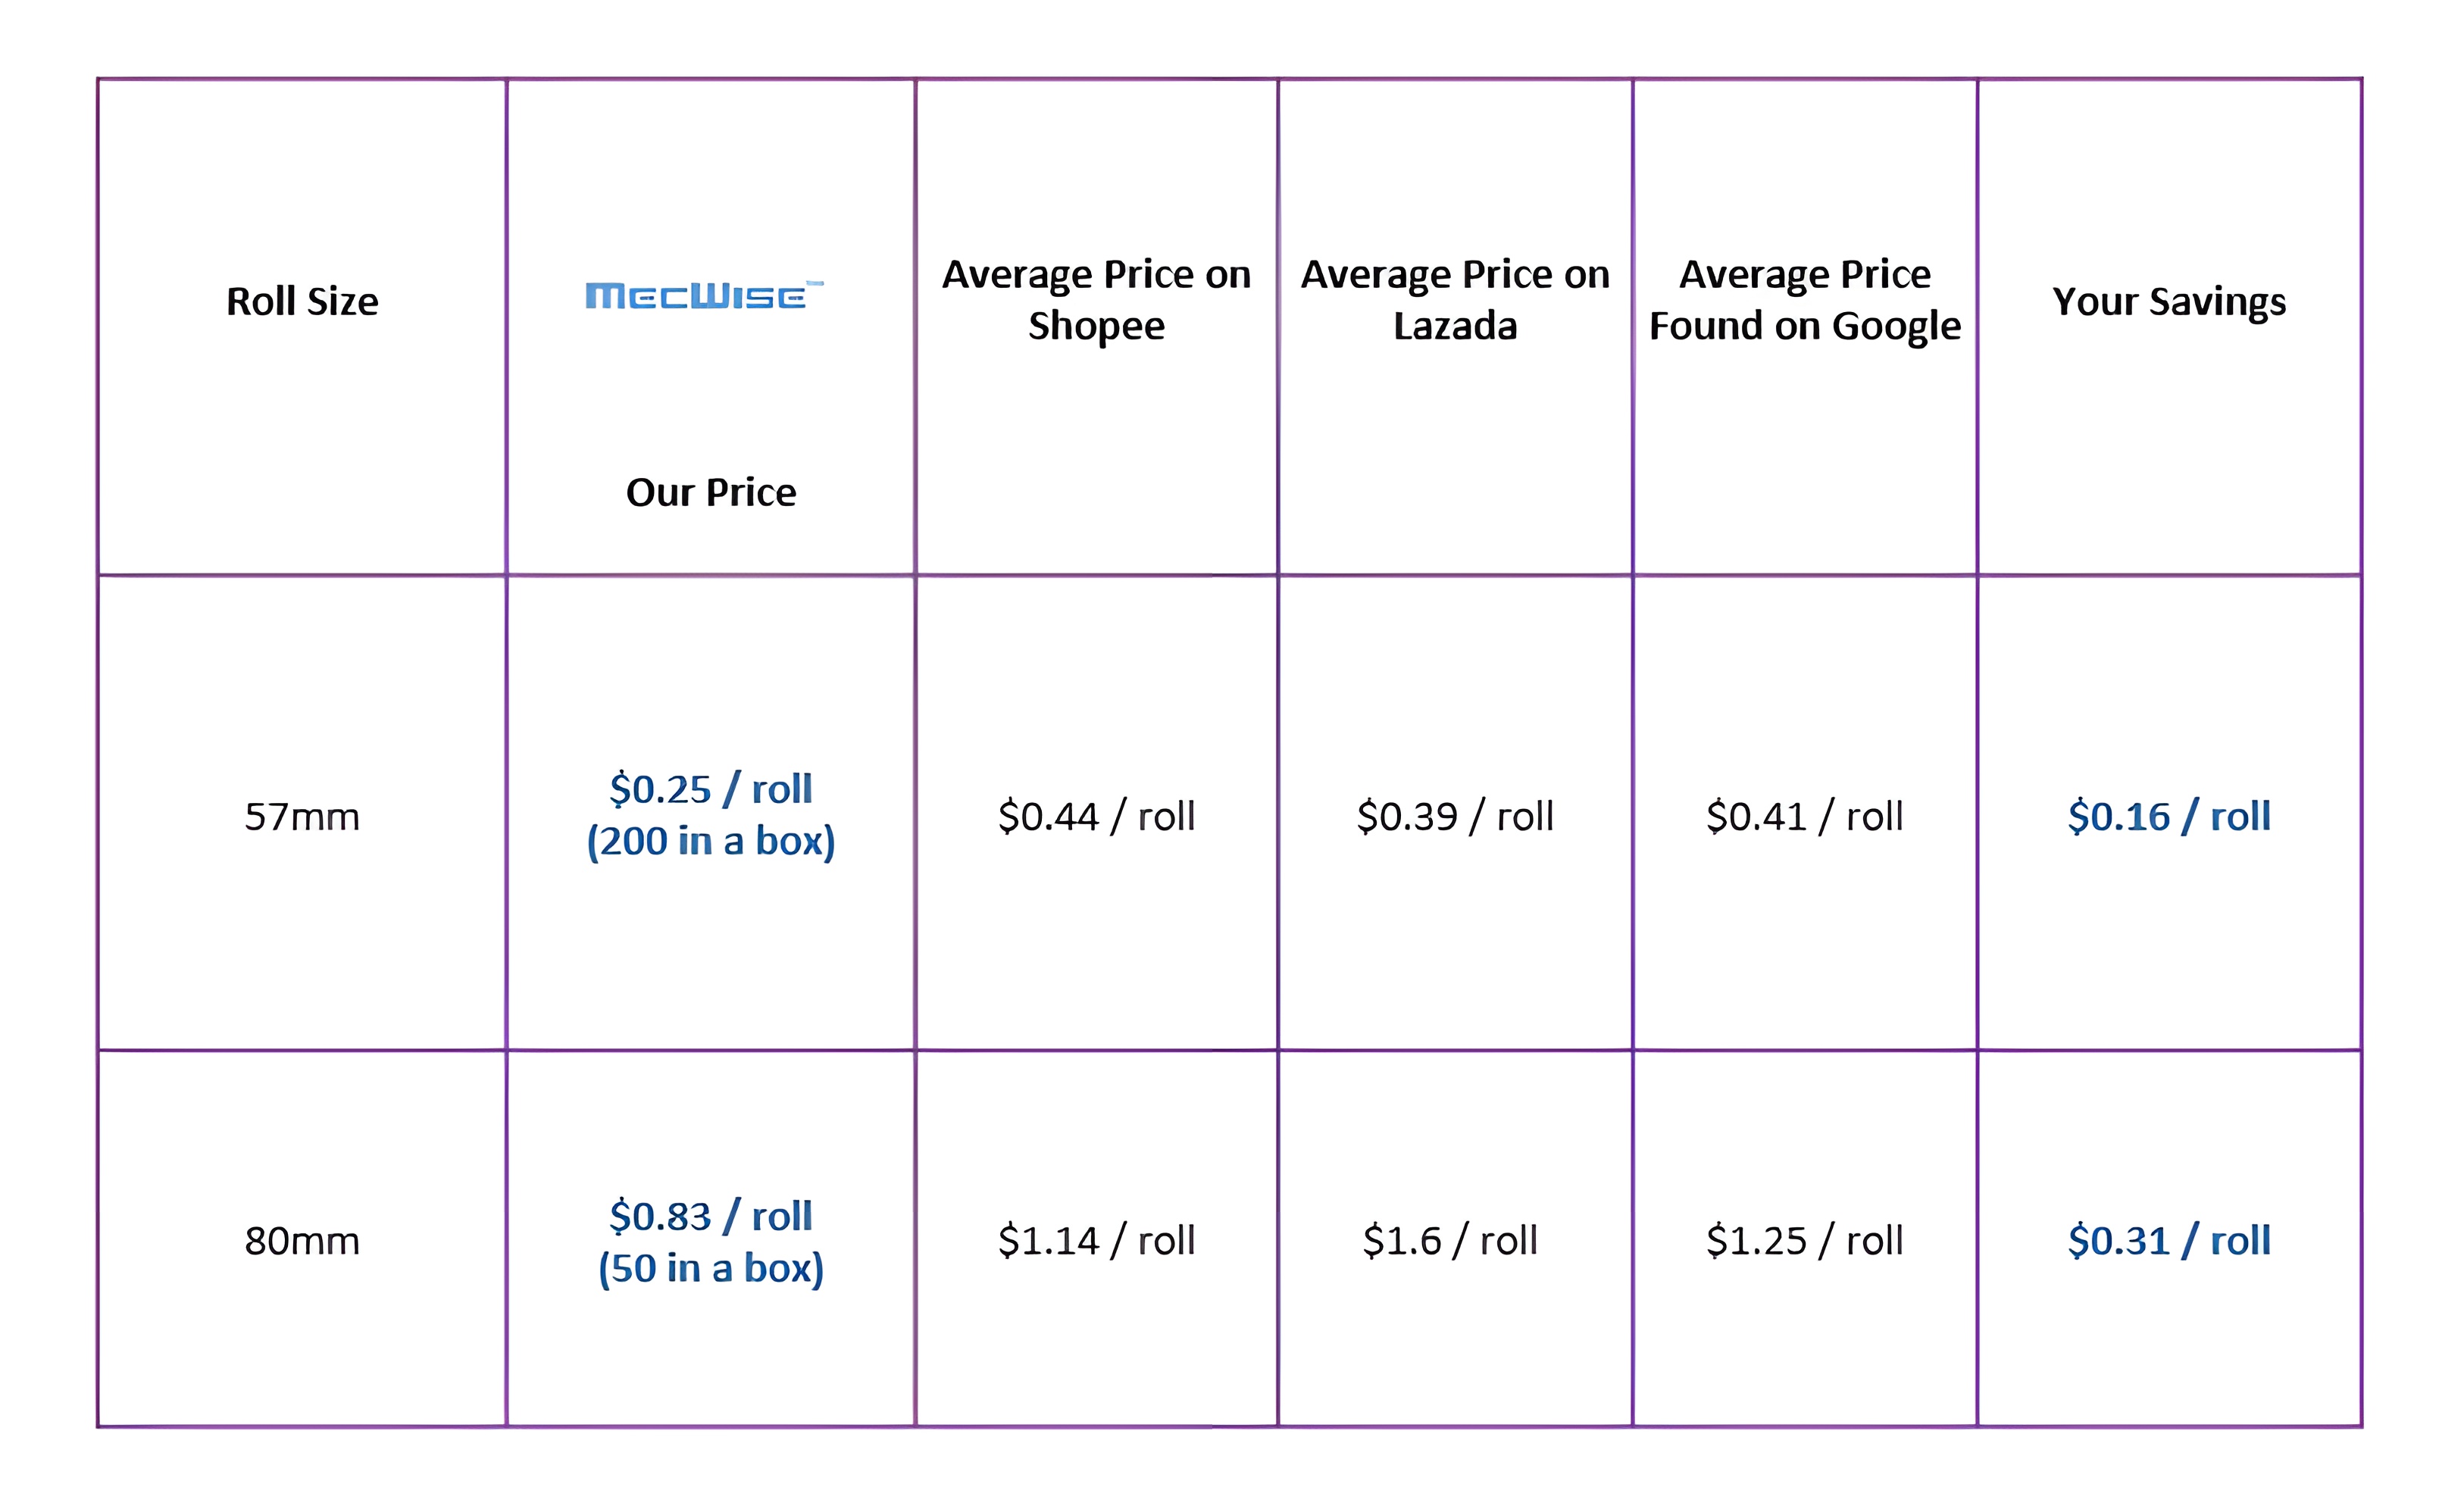Select the Average Price Found on Google header

(x=1804, y=300)
